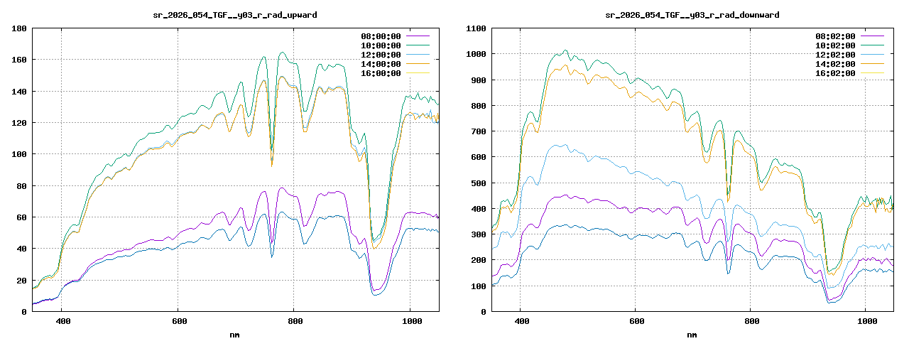Click the 180 tick label on left y-axis
The width and height of the screenshot is (909, 341).
19,28
